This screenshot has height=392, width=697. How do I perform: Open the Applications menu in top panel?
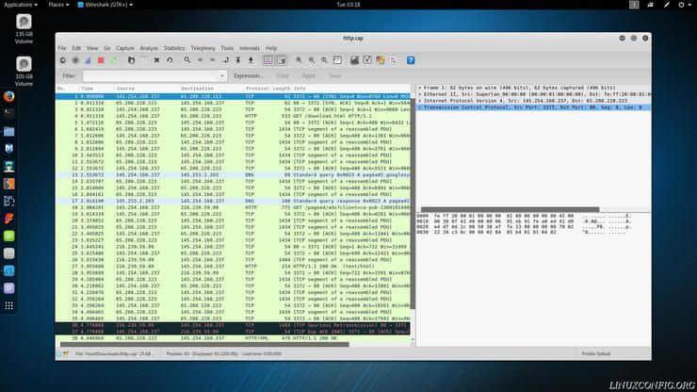point(19,5)
